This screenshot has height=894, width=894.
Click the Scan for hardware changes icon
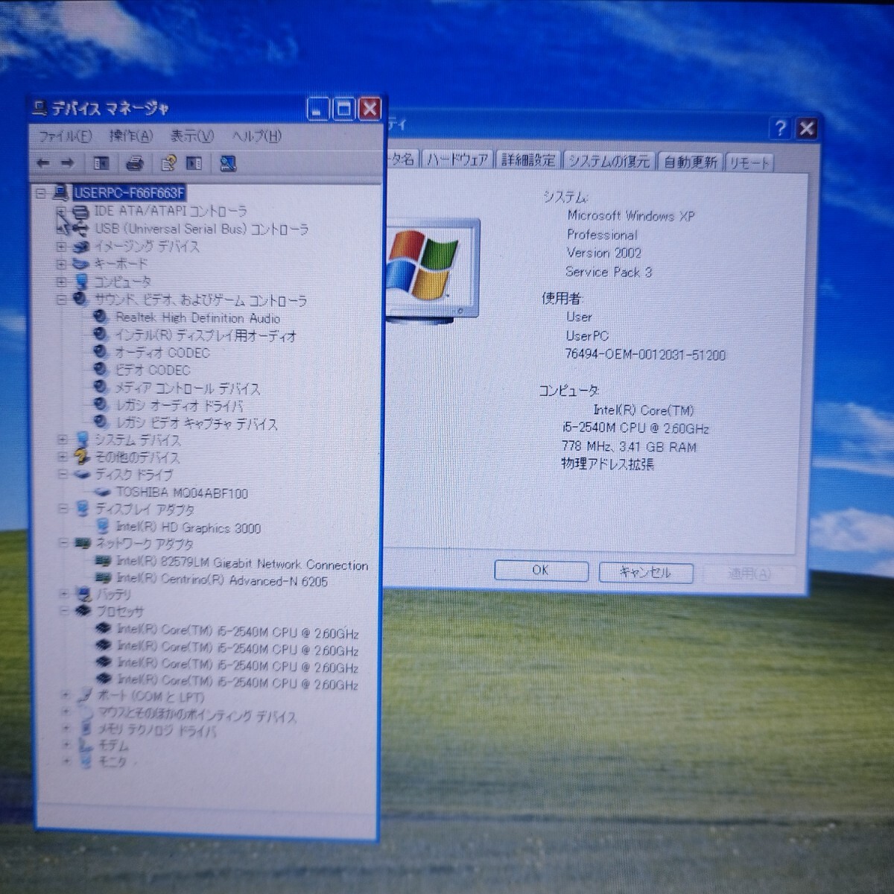228,163
